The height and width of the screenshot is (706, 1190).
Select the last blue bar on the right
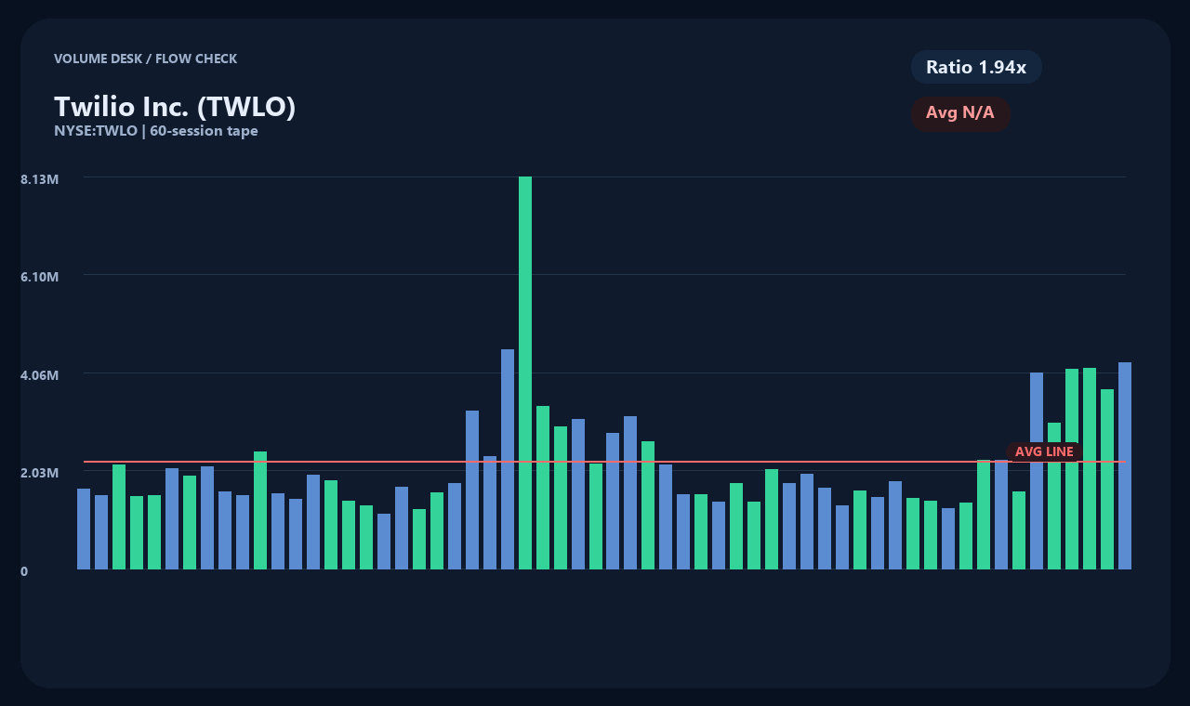pos(1125,465)
